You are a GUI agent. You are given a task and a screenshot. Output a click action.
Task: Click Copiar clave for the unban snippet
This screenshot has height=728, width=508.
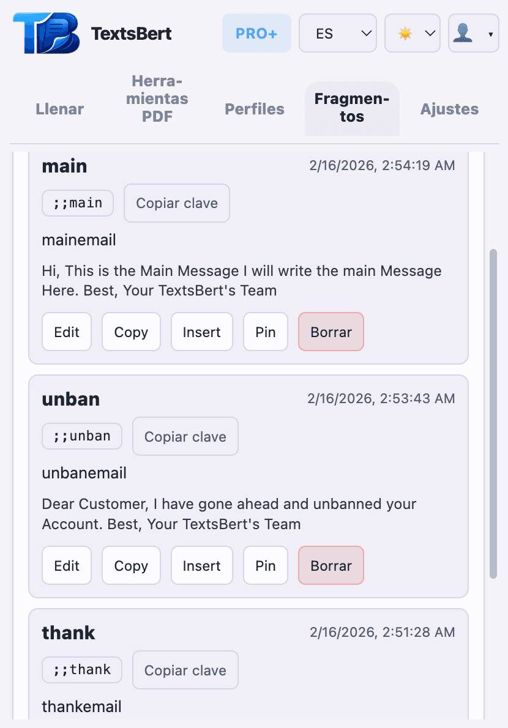[x=185, y=436]
